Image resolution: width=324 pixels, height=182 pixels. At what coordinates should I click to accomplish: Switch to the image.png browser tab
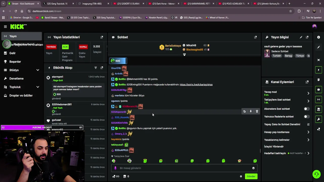coord(93,4)
